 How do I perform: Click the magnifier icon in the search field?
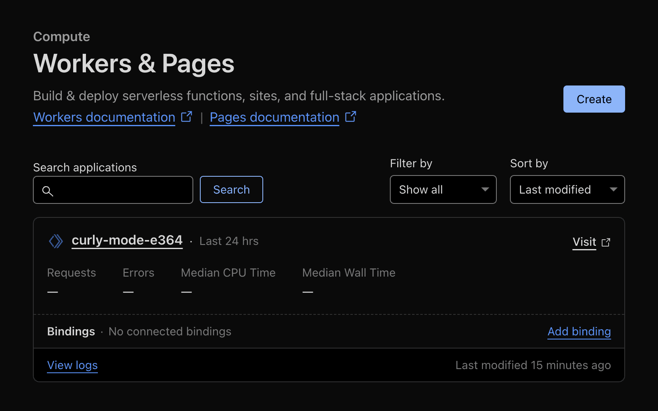[x=48, y=192]
